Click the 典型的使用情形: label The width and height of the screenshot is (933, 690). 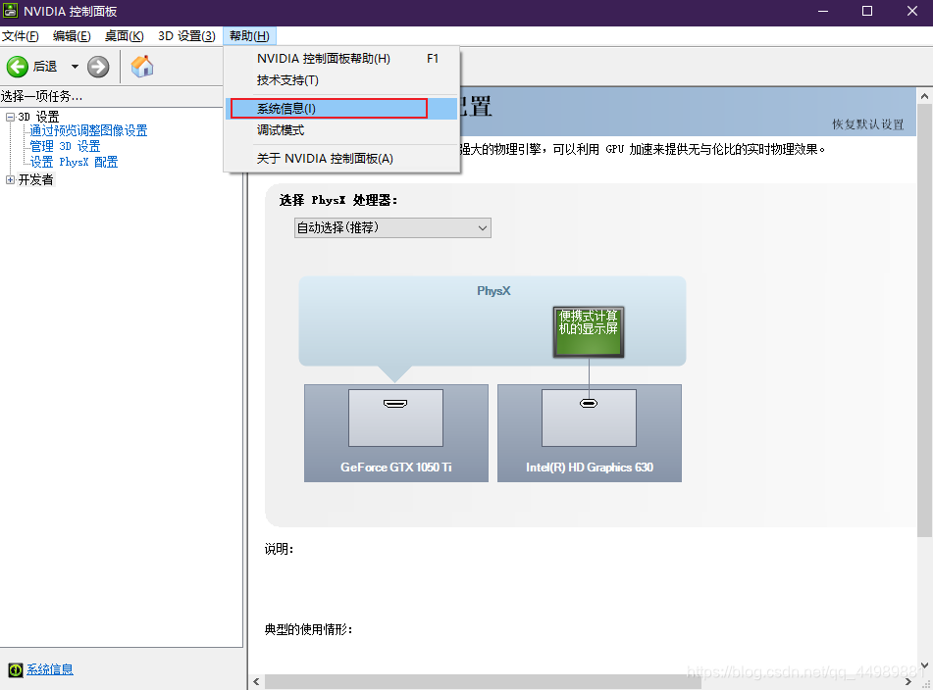pyautogui.click(x=308, y=629)
